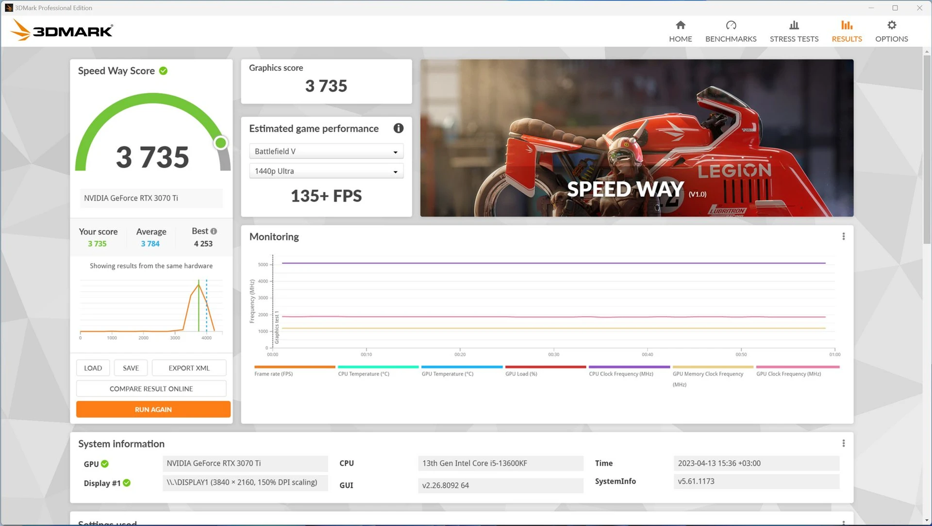The height and width of the screenshot is (526, 932).
Task: Switch to the BENCHMARKS tab label
Action: coord(731,39)
